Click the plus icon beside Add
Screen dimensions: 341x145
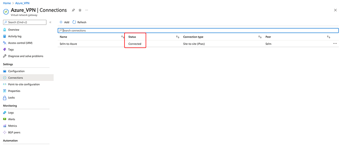(61, 22)
